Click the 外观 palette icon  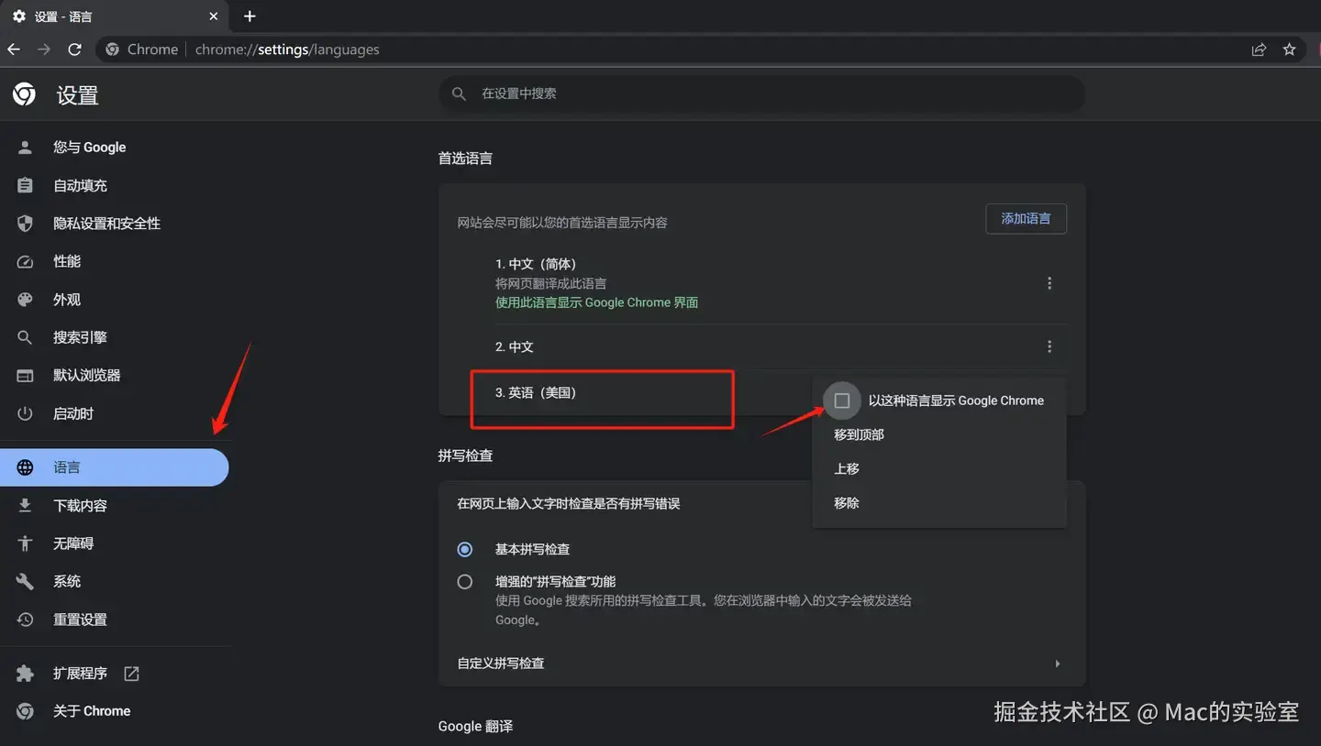[25, 300]
